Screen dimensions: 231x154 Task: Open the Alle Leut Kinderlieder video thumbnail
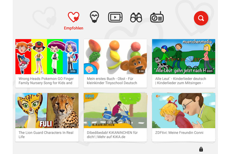(184, 57)
